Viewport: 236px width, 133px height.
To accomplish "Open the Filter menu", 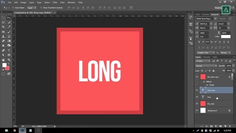I will tap(55, 3).
